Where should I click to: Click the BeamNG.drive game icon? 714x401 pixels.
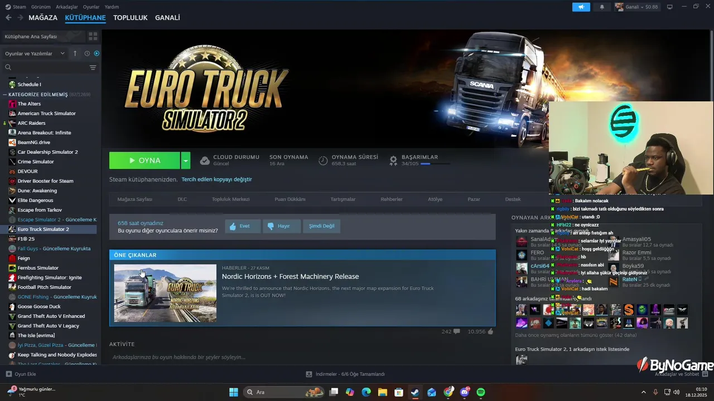(x=12, y=143)
